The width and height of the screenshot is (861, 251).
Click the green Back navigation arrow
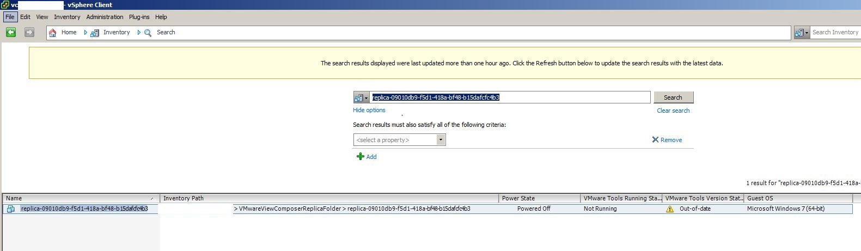11,32
